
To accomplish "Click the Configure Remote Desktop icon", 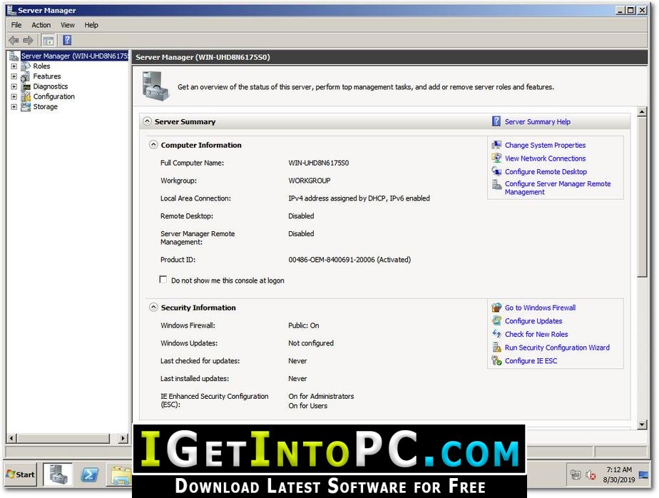I will click(x=497, y=172).
